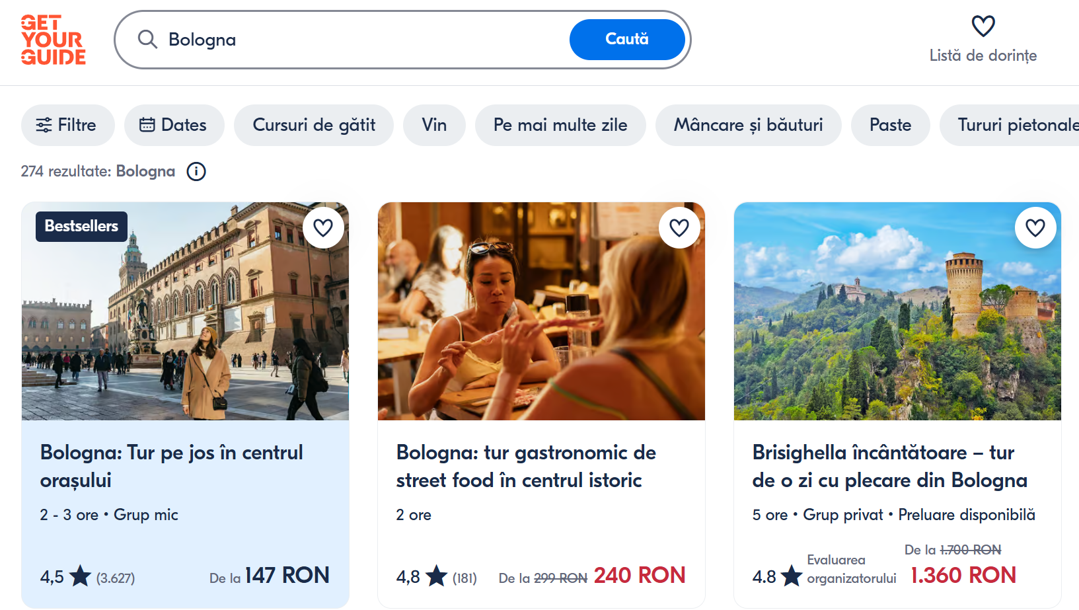This screenshot has width=1079, height=610.
Task: Open the Dates picker chip
Action: tap(174, 125)
